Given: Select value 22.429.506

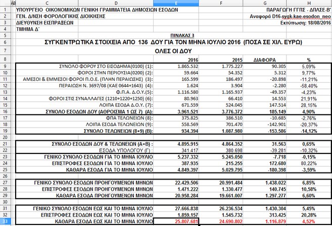Looking at the screenshot, I should [176, 183].
